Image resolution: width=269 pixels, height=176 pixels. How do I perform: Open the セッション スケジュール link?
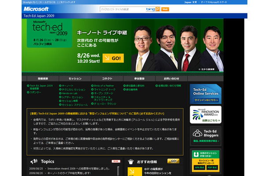(x=75, y=105)
